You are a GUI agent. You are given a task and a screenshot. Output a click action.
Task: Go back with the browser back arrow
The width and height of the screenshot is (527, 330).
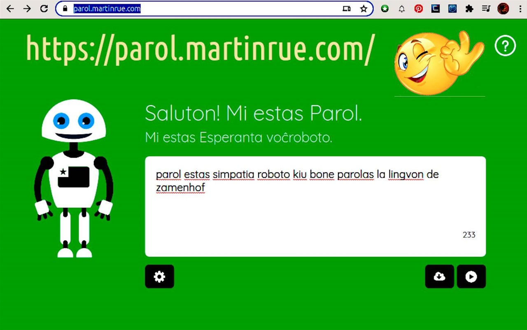point(10,9)
